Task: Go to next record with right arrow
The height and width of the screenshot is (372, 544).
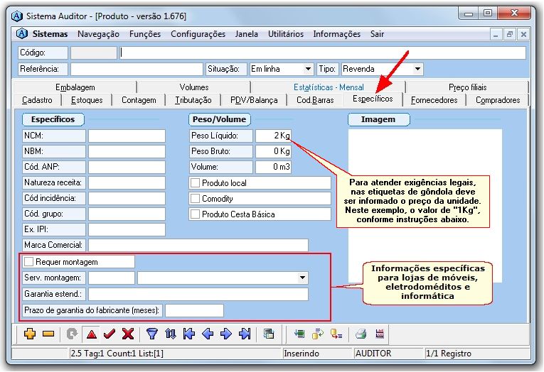Action: pyautogui.click(x=226, y=334)
